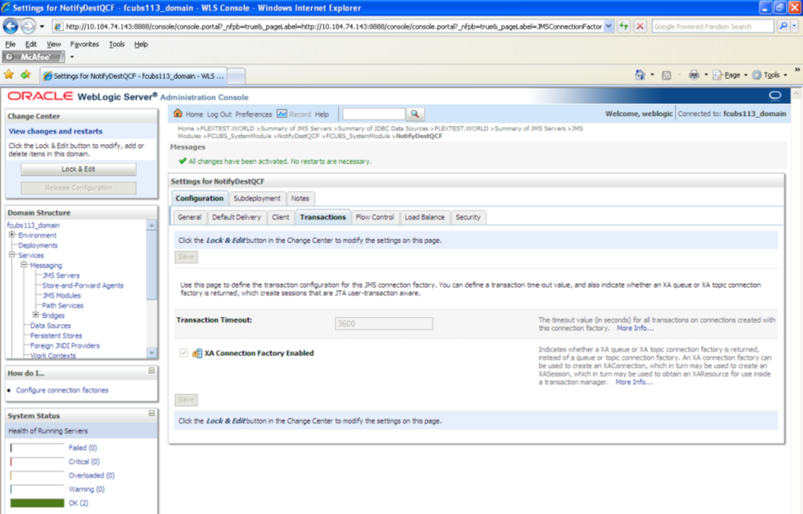
Task: Open the Security sub-tab
Action: [x=468, y=217]
